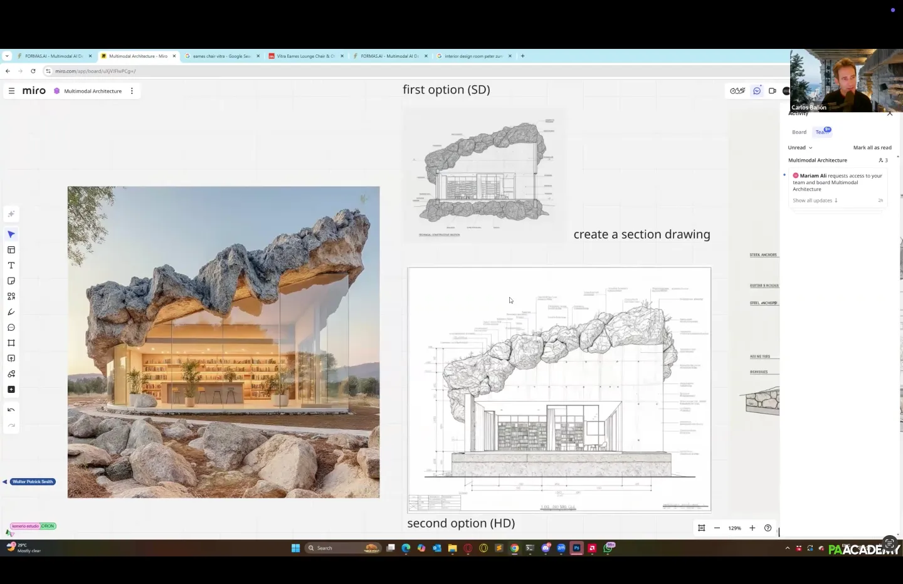Select the Text tool in Miro toolbar
The image size is (903, 584).
pyautogui.click(x=11, y=265)
